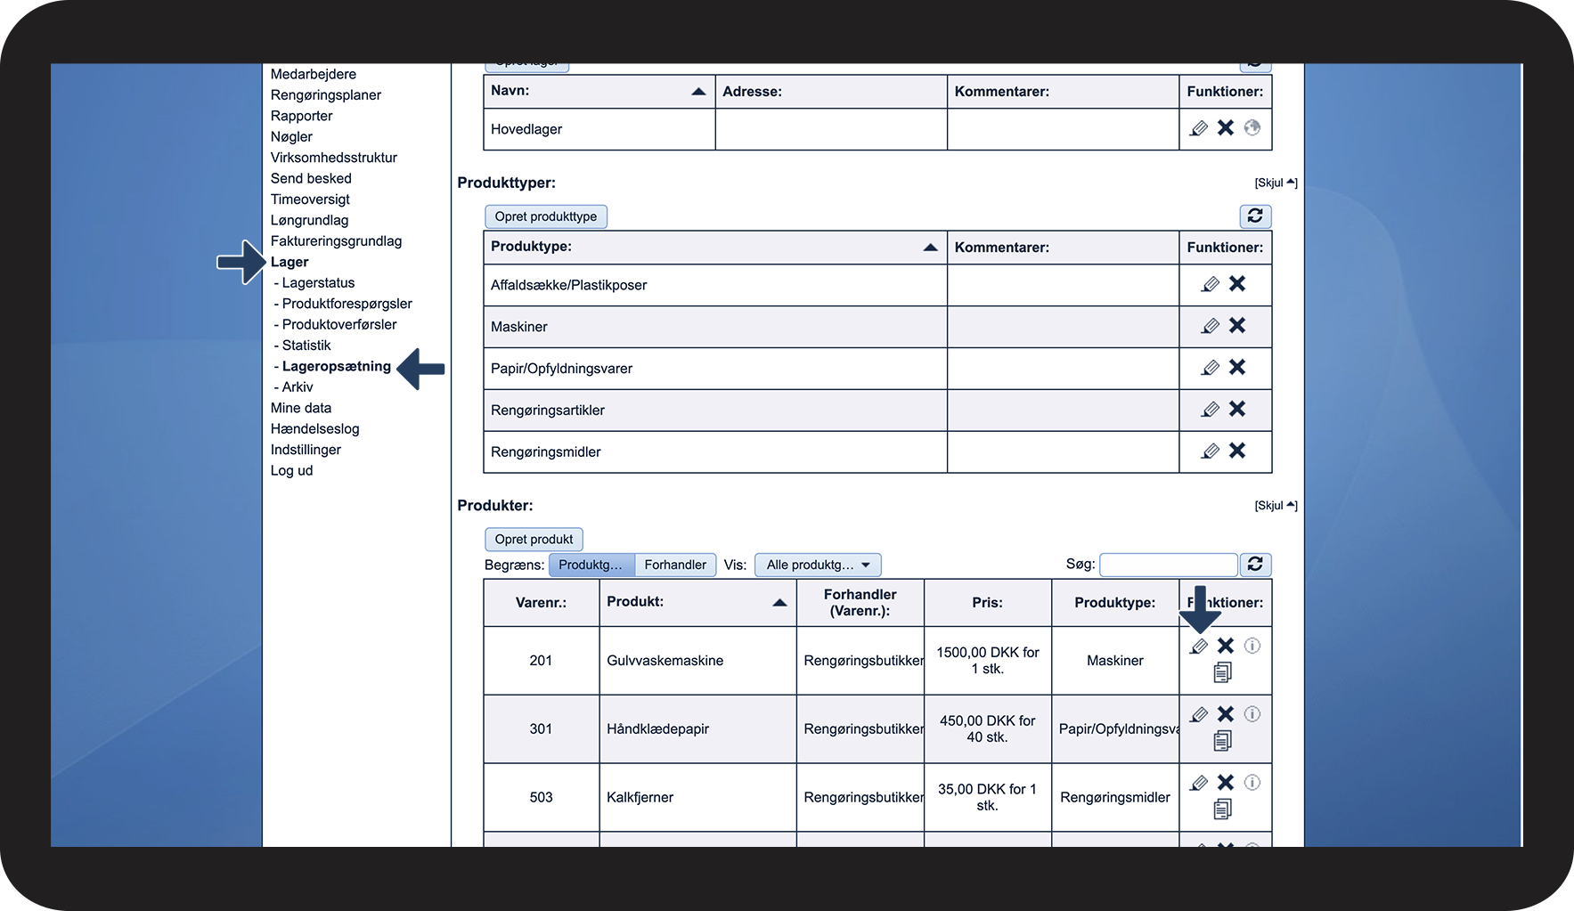
Task: Refresh the Produkttyper list
Action: click(1255, 216)
